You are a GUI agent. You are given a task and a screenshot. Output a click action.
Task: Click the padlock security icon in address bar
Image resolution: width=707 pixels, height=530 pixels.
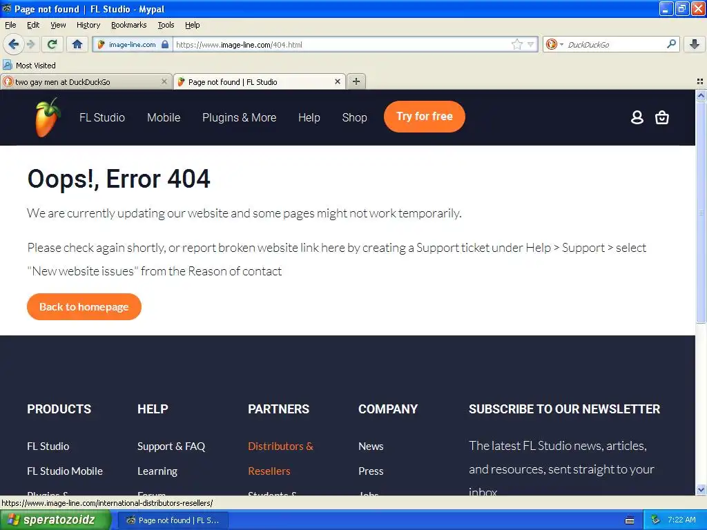[x=165, y=45]
